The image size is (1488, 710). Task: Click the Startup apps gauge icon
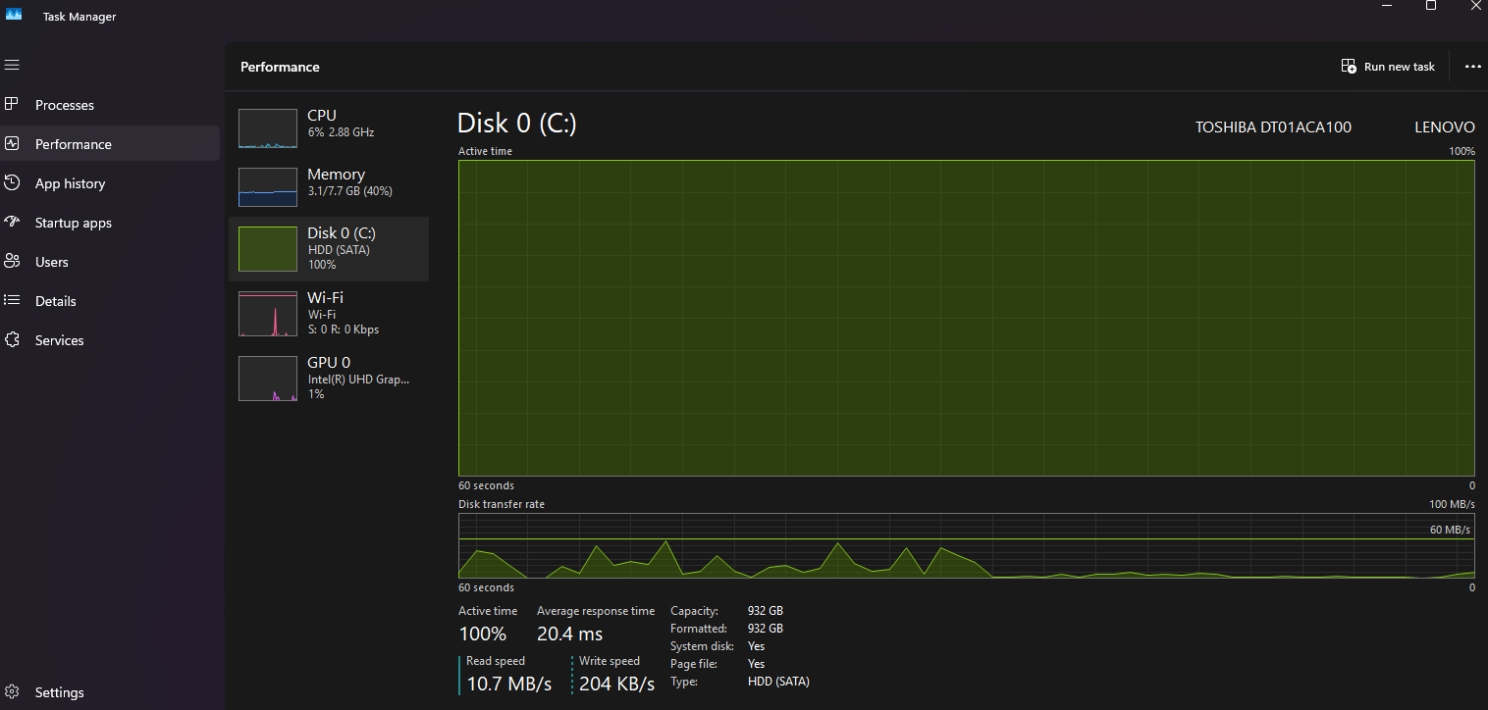[12, 222]
